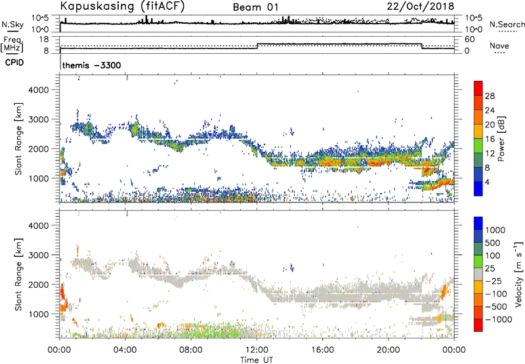Image resolution: width=525 pixels, height=364 pixels.
Task: Click the '3000' tick of the power panel
Action: pos(38,120)
